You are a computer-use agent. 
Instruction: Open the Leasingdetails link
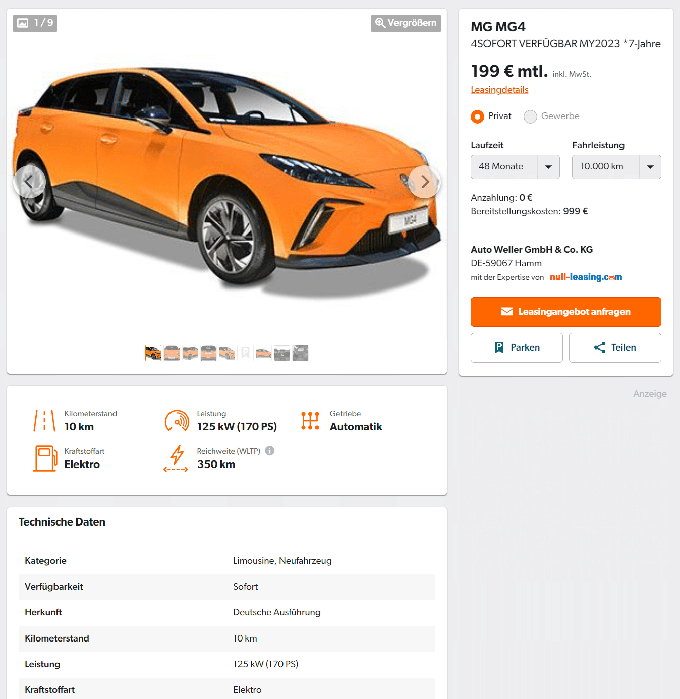(x=499, y=90)
